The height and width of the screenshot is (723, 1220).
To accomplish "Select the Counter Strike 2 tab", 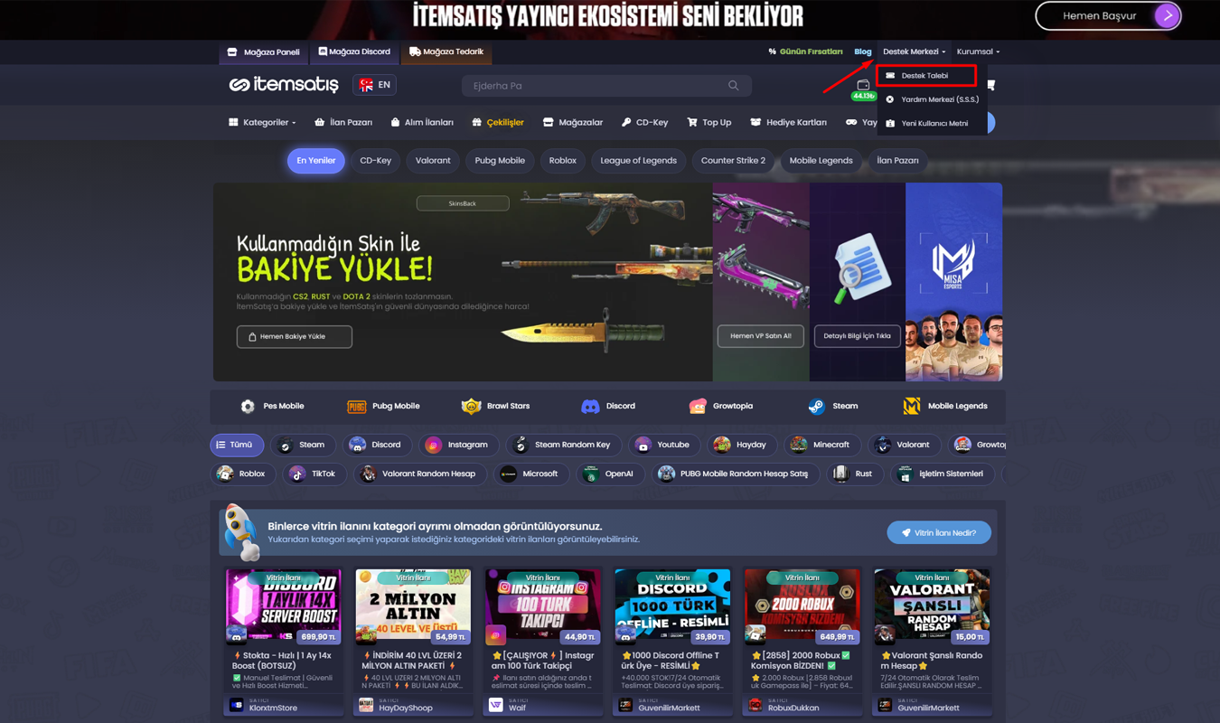I will 733,161.
